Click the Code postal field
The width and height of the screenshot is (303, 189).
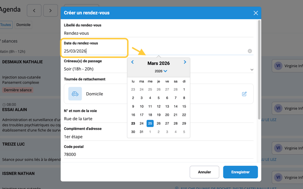(154, 154)
